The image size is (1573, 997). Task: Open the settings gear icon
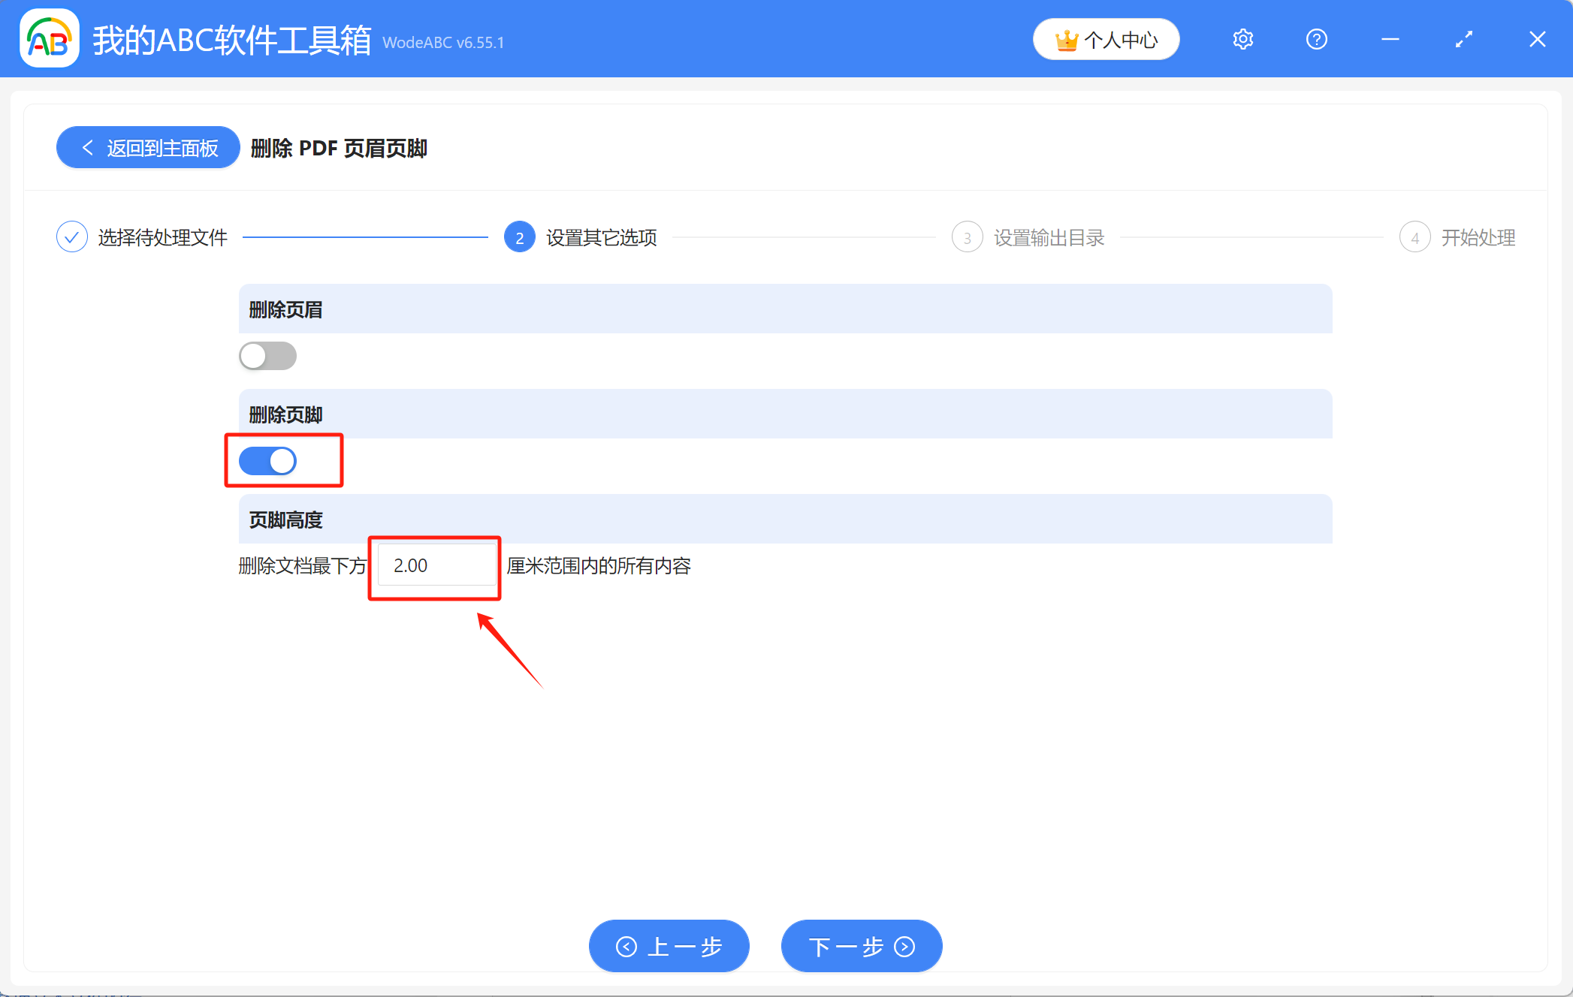point(1242,38)
